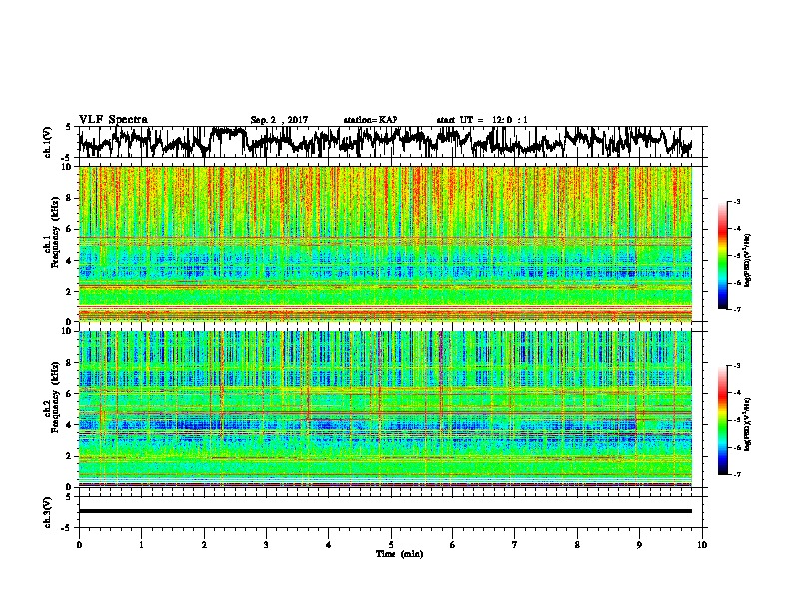Click the lower color bar log(PSD) unit label
Screen dimensions: 791x611
coord(748,424)
